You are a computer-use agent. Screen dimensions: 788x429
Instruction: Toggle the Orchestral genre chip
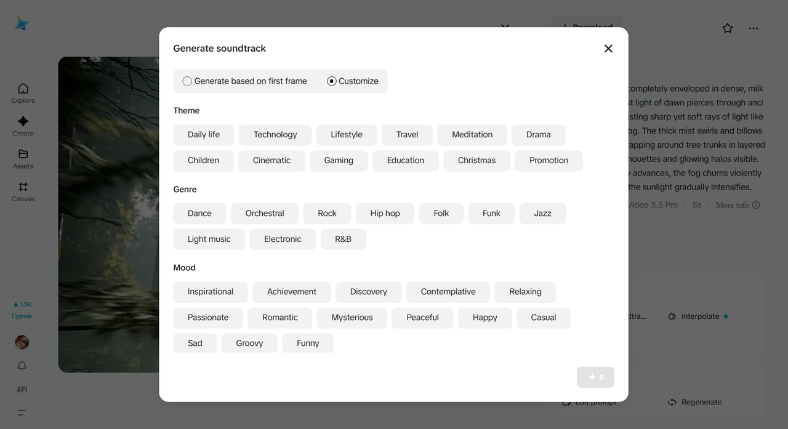(265, 214)
